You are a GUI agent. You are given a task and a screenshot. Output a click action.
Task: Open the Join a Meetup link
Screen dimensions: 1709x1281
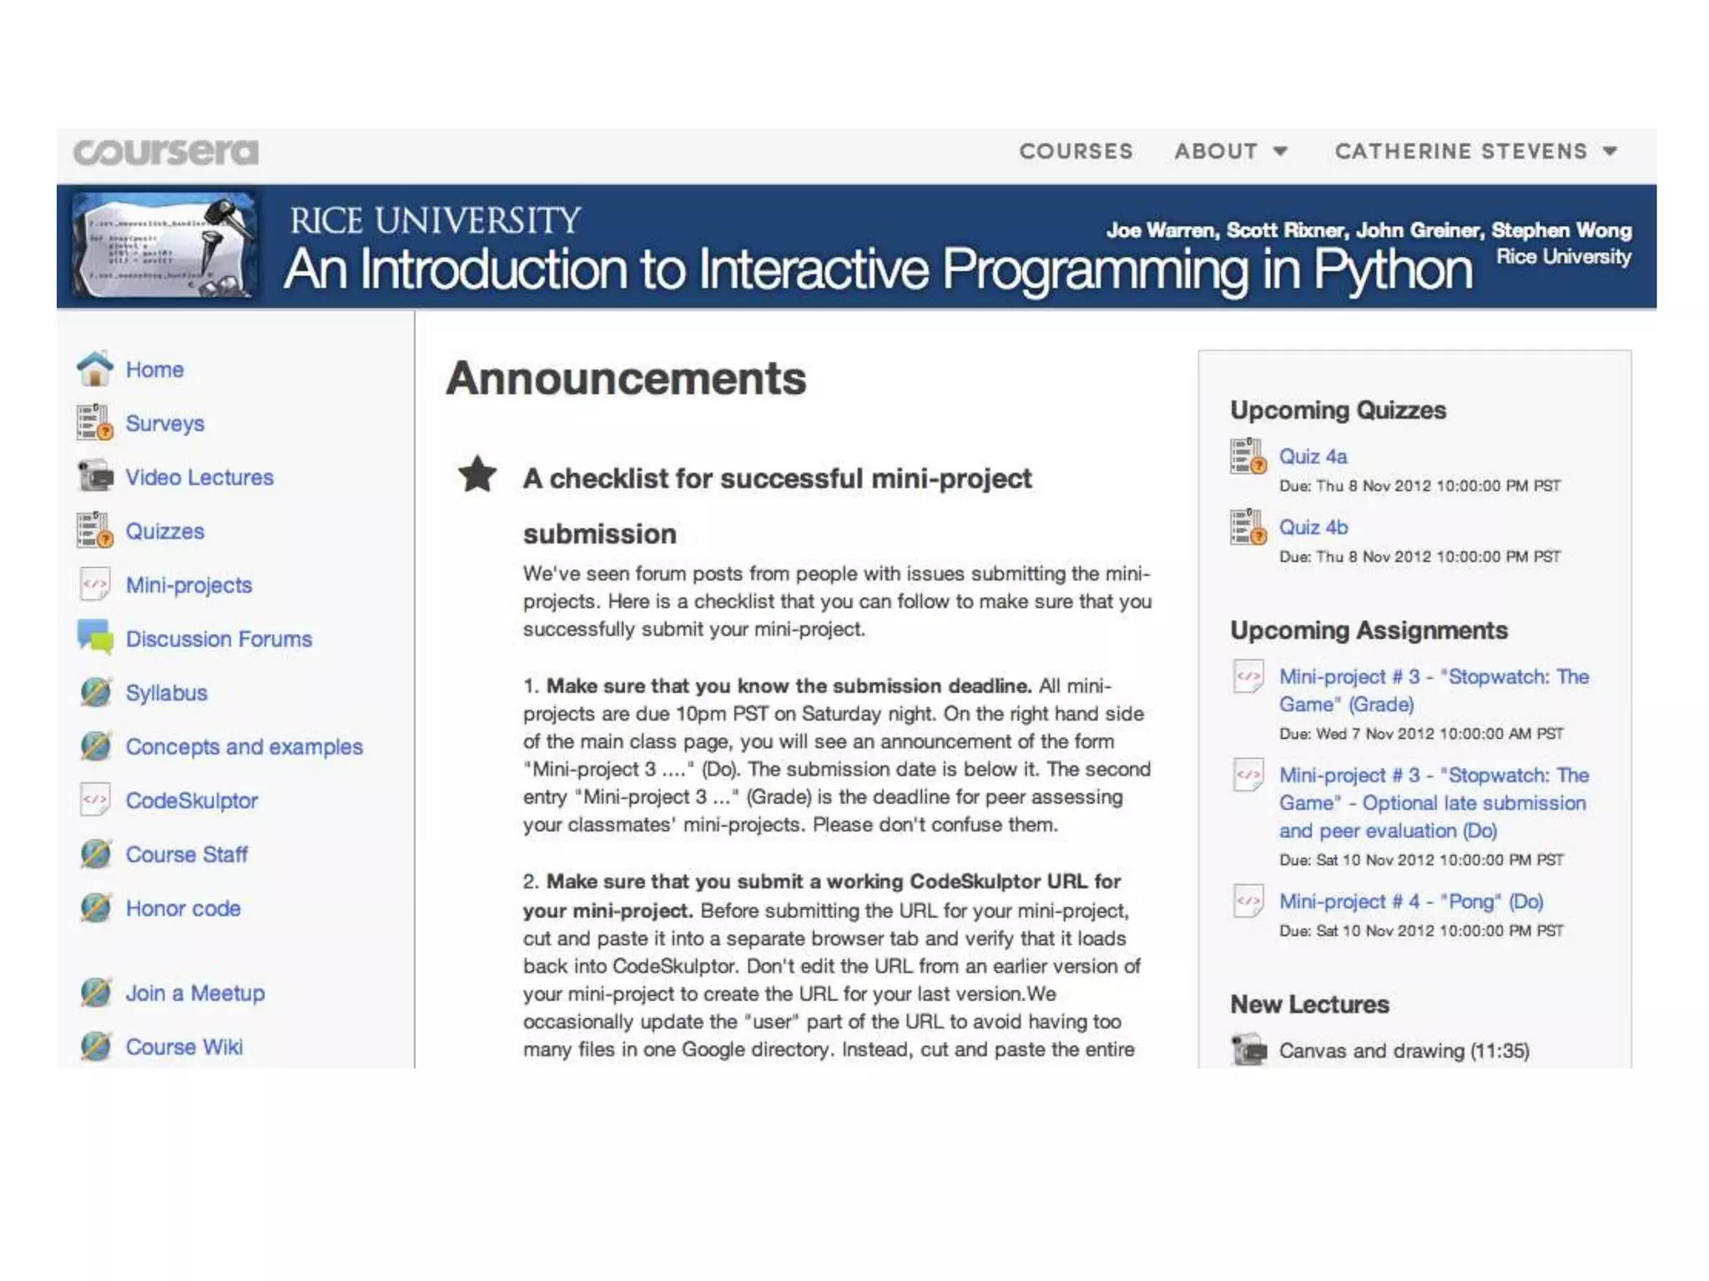click(194, 993)
